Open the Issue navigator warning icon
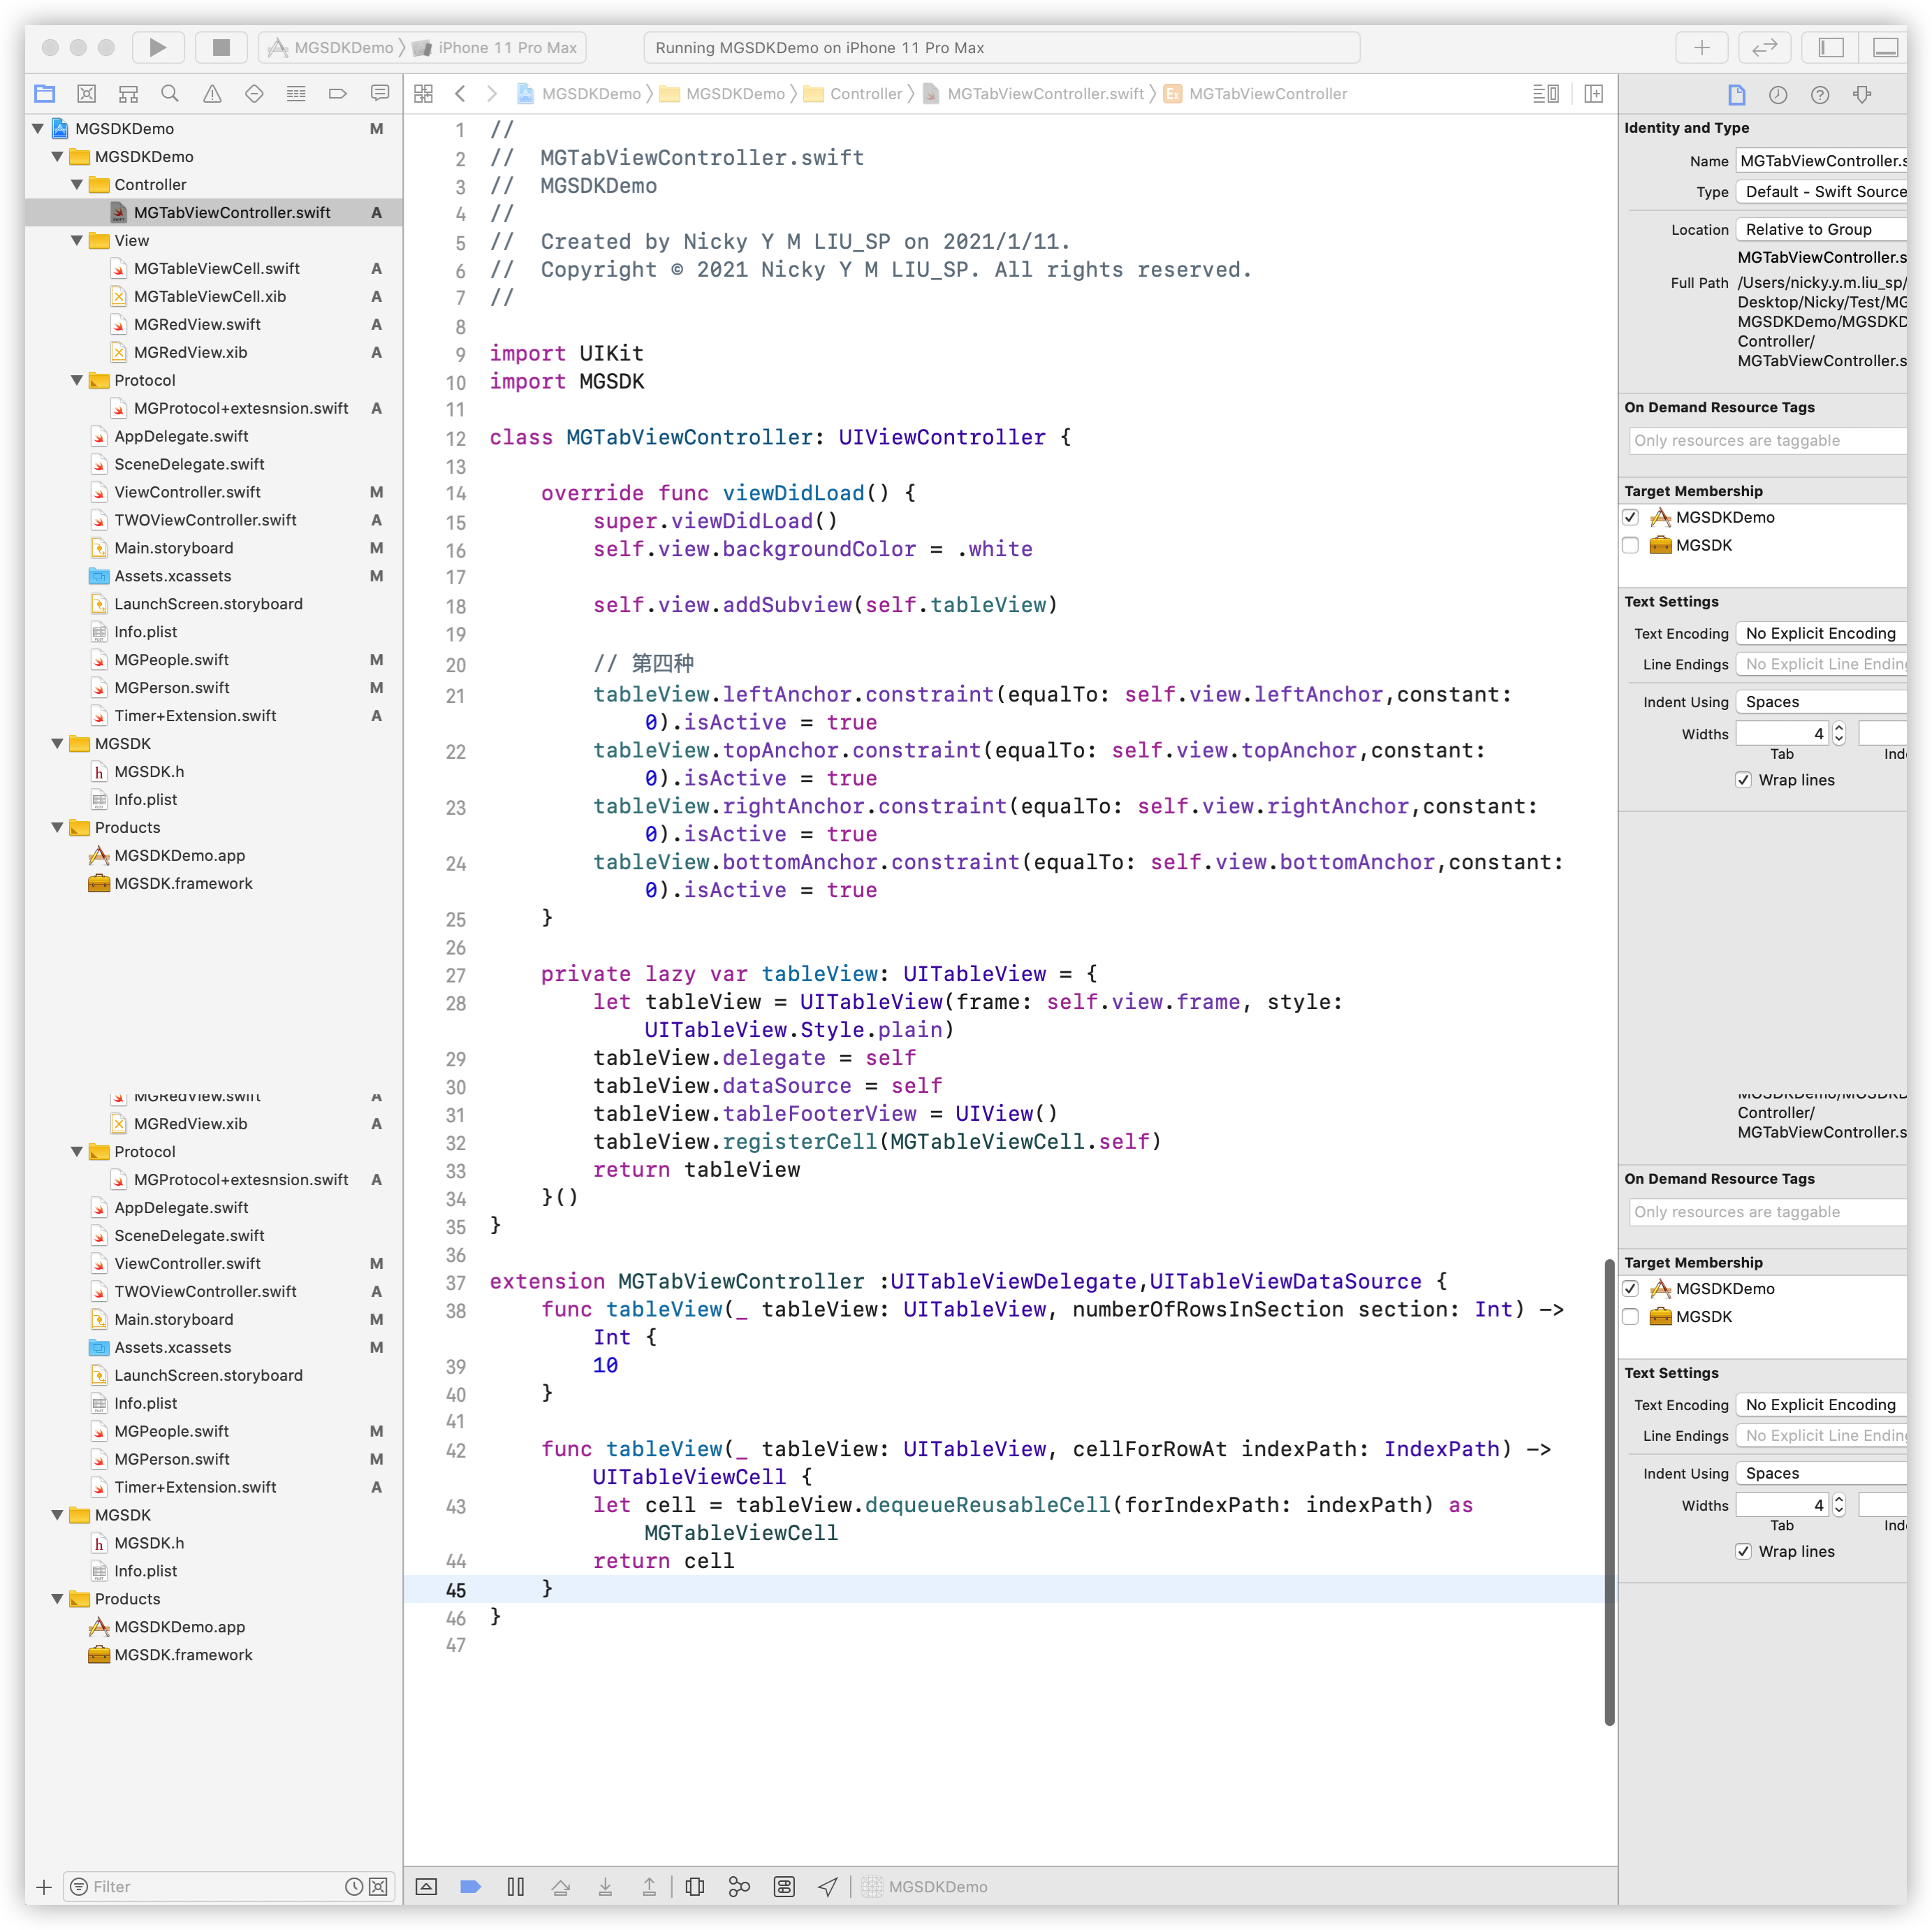This screenshot has width=1932, height=1930. [212, 94]
